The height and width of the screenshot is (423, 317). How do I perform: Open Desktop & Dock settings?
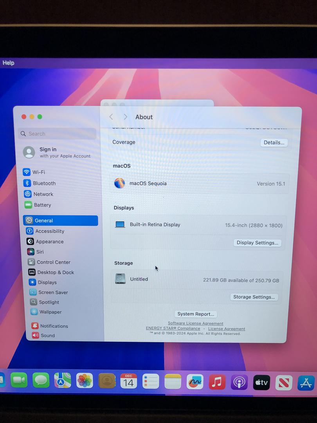click(51, 272)
